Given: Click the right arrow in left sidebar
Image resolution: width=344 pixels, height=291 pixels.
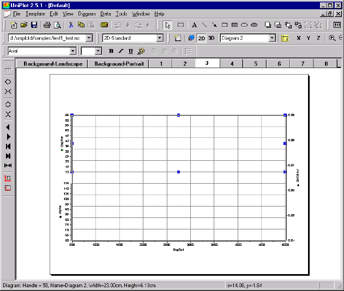Looking at the screenshot, I should (x=8, y=136).
